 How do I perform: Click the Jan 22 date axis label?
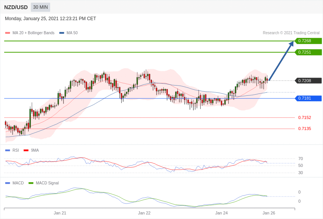144,213
